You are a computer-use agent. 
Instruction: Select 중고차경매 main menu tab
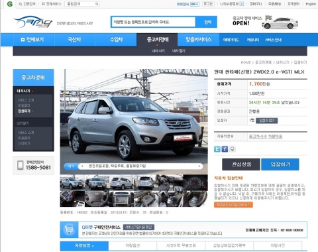[157, 40]
